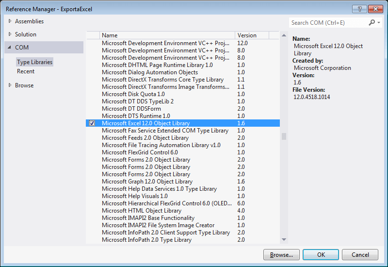This screenshot has width=388, height=267.
Task: Select Microsoft DirectX Transforms Image Transforms row
Action: [x=183, y=87]
